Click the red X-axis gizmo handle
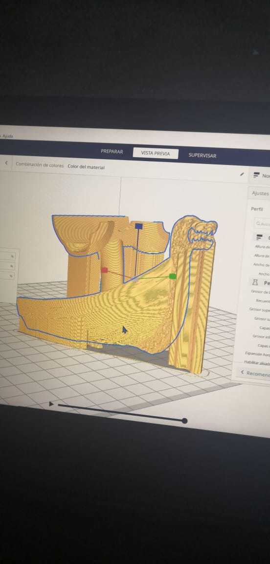270x564 pixels. [104, 270]
